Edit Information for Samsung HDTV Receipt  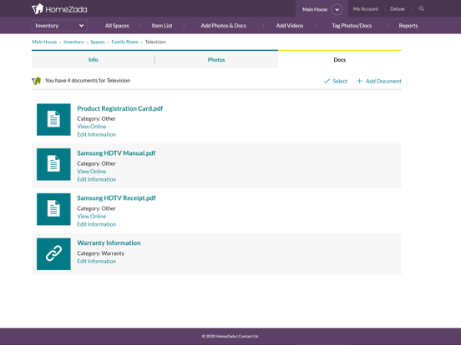coord(96,224)
